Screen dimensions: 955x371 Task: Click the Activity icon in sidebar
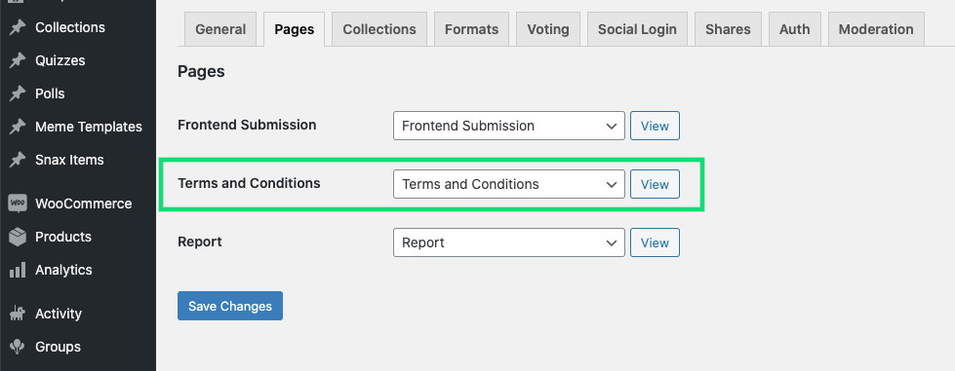[x=17, y=314]
